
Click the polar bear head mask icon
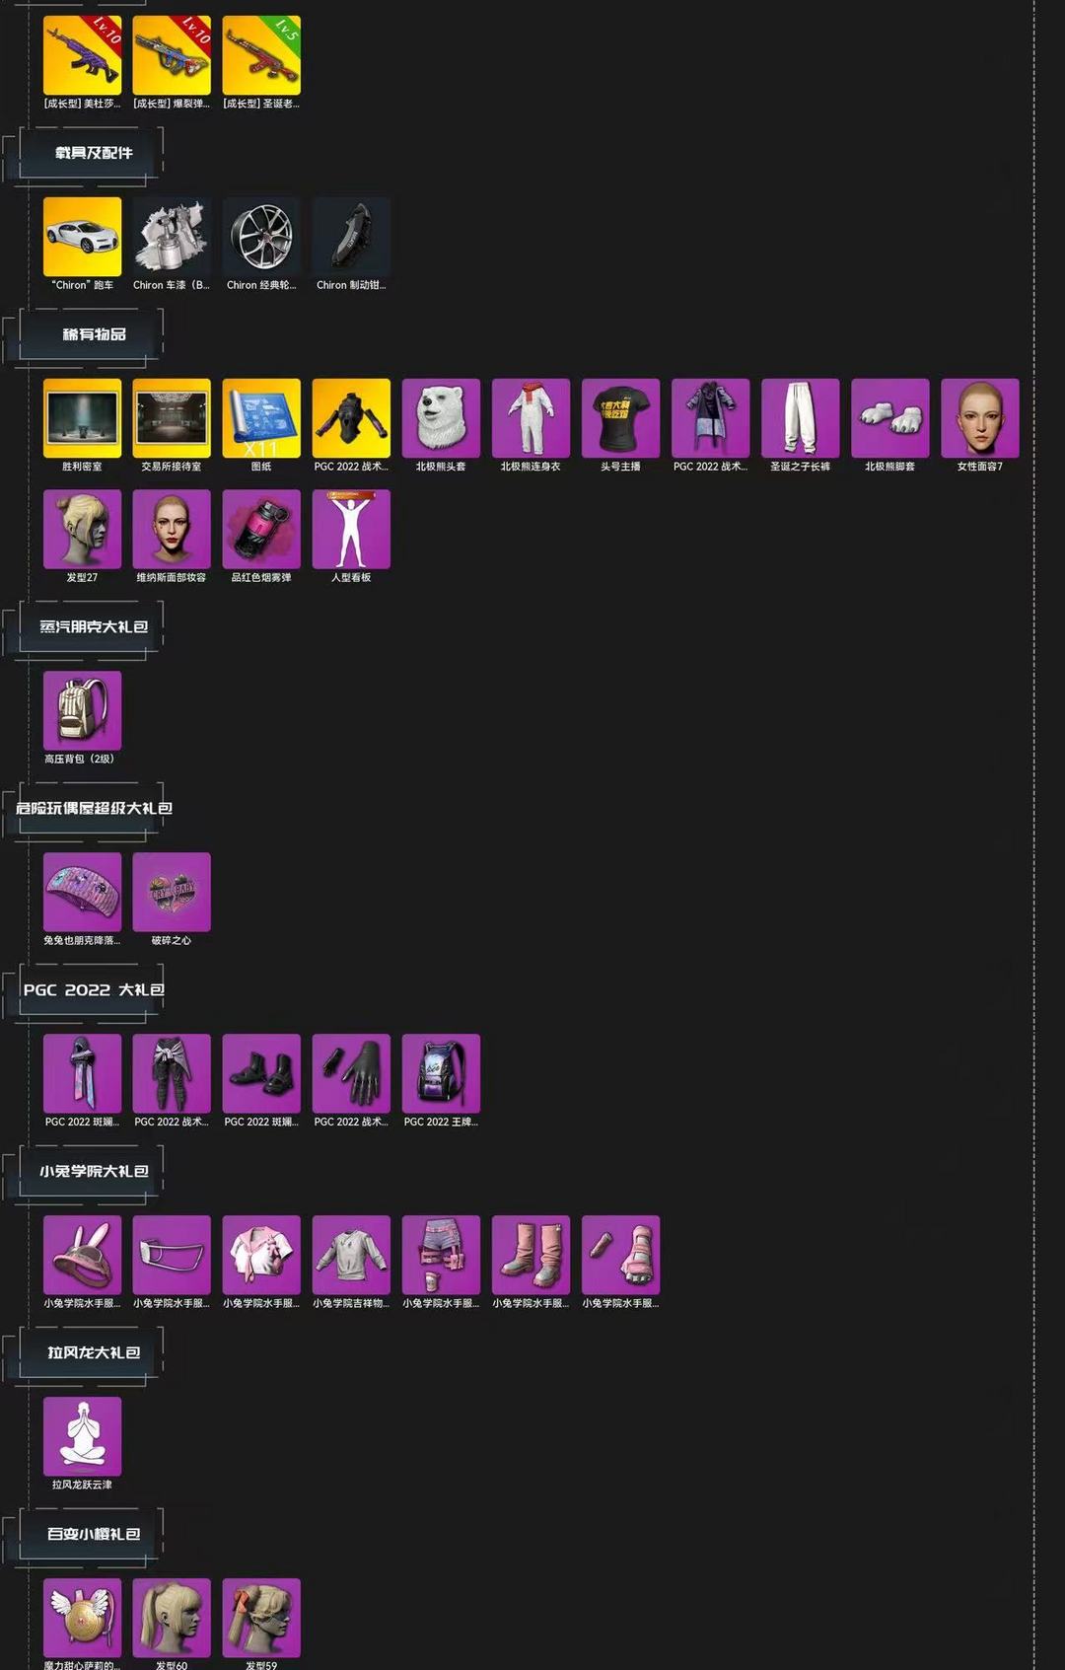coord(441,418)
